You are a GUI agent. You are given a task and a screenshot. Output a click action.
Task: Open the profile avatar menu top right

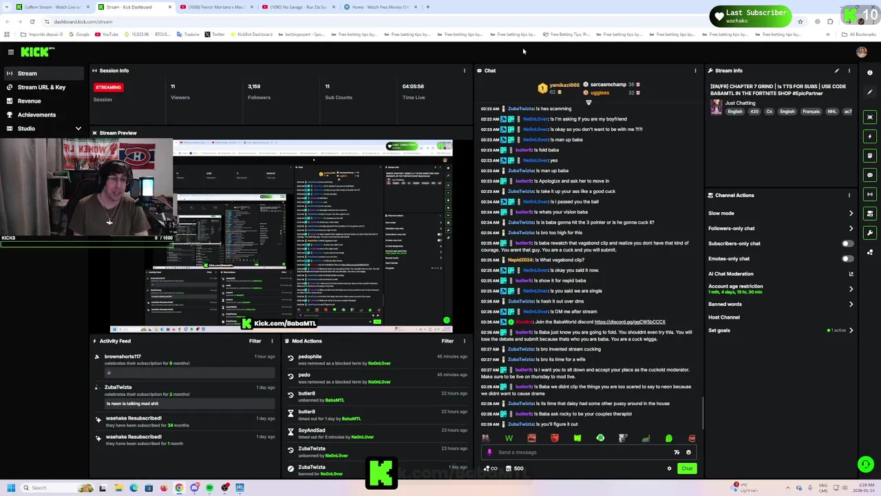861,52
